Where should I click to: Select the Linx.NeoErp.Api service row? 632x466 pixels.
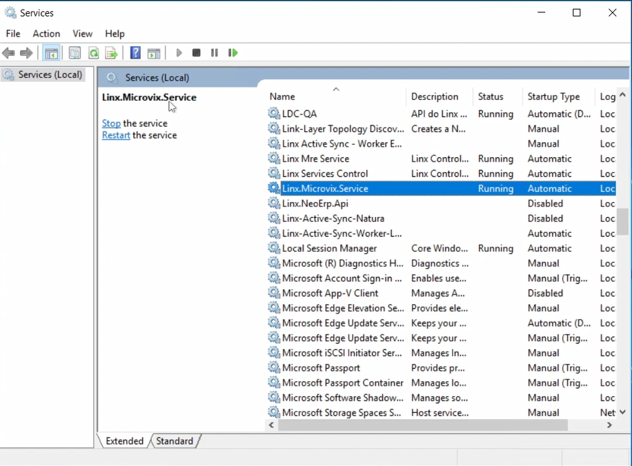[x=315, y=204]
